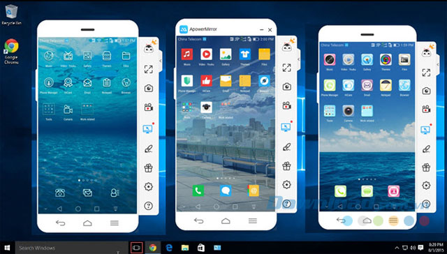
Task: Open Video Youku app in the middle phone
Action: pyautogui.click(x=206, y=54)
